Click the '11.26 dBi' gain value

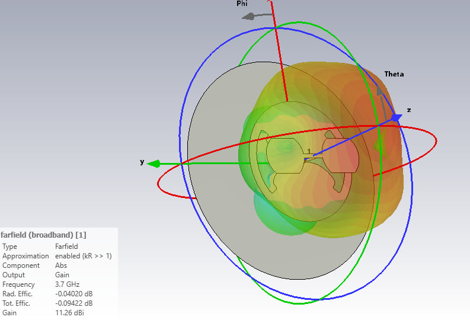click(69, 313)
